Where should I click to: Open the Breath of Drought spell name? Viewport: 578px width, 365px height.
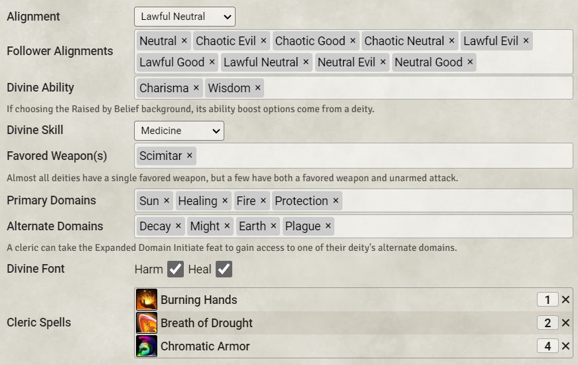pos(206,323)
